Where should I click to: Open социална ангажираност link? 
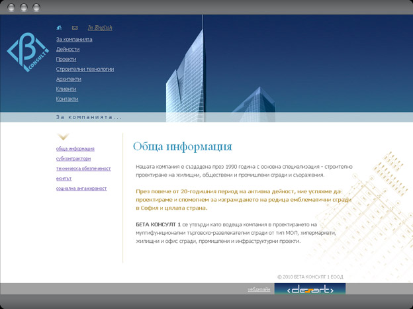[81, 189]
